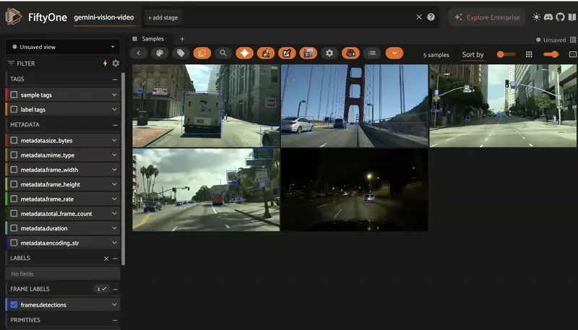Toggle light theme with the sun icon
Image resolution: width=578 pixels, height=330 pixels.
click(x=536, y=17)
